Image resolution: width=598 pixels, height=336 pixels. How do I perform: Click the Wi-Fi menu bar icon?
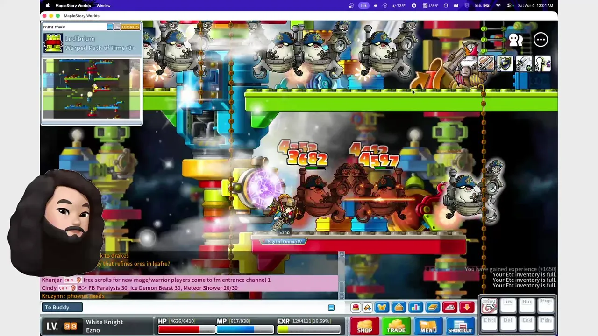(498, 6)
